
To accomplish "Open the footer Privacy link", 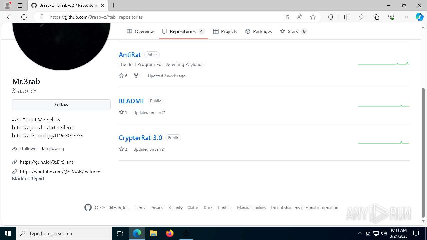I will (157, 208).
